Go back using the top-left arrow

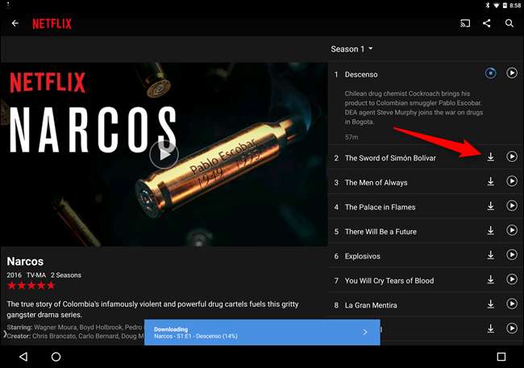coord(15,23)
